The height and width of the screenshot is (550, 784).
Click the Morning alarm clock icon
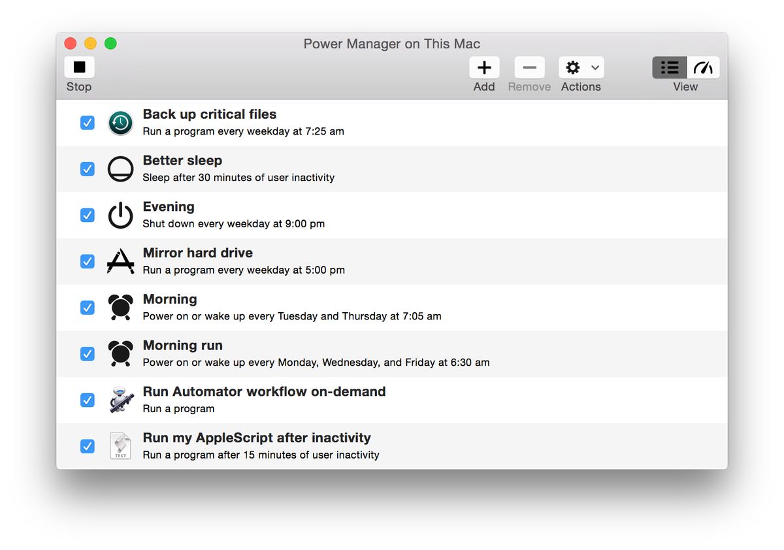[x=120, y=307]
